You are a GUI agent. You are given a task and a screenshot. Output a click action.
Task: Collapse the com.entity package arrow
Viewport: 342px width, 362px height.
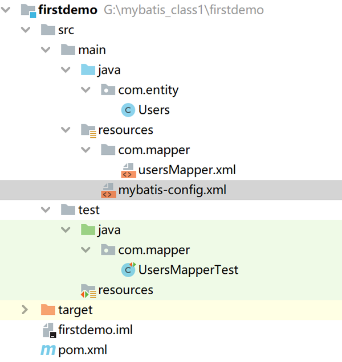(x=85, y=90)
